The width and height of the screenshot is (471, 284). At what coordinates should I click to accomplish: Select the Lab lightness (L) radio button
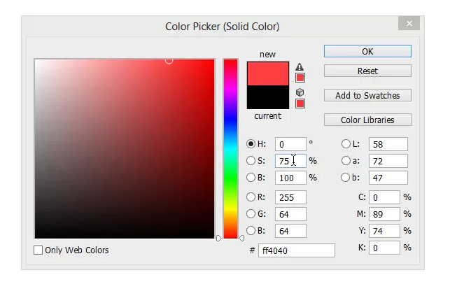click(346, 144)
